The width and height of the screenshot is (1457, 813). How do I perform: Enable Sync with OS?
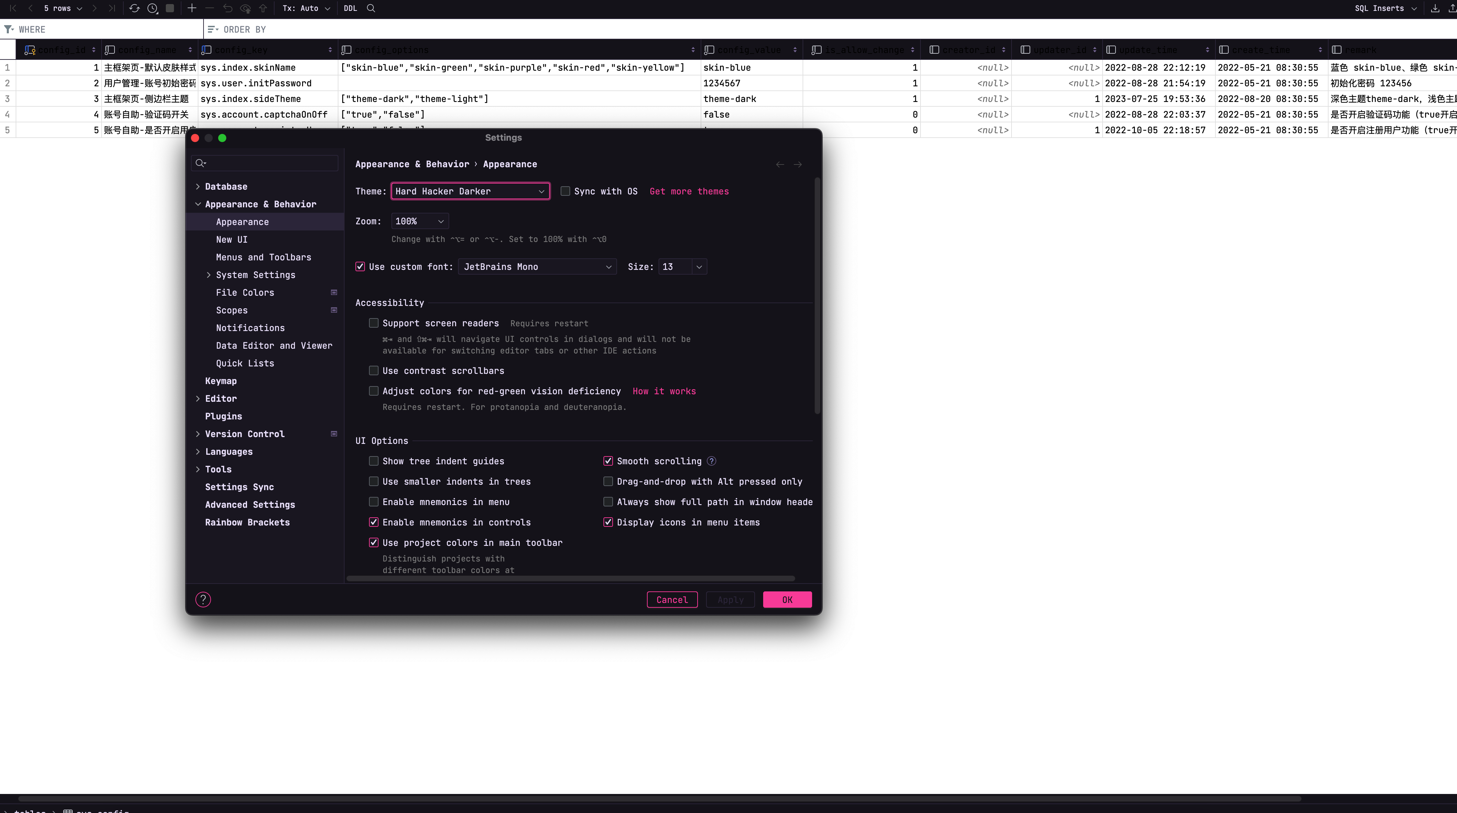(565, 191)
